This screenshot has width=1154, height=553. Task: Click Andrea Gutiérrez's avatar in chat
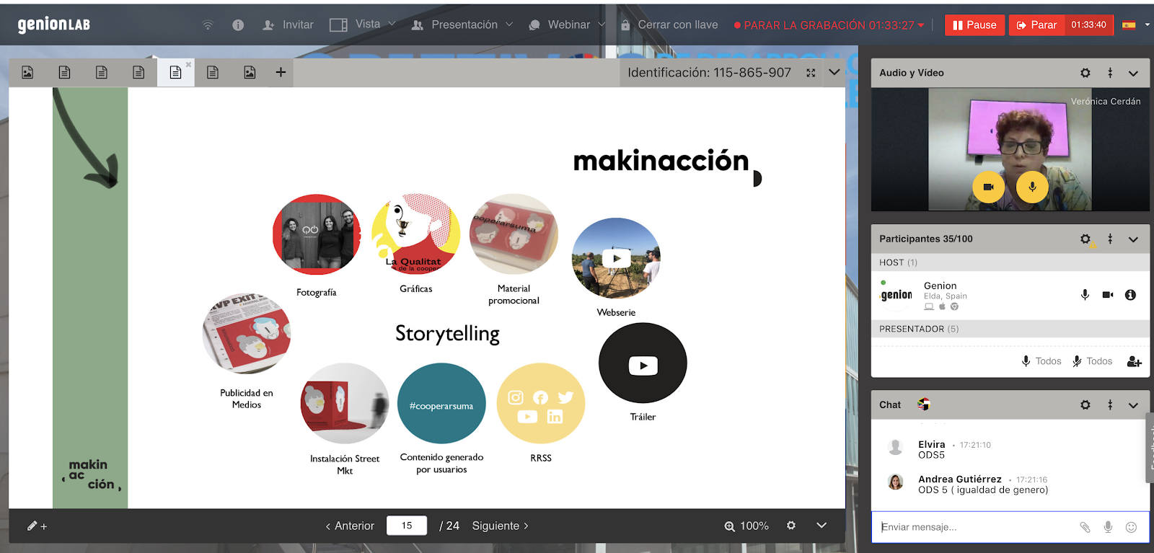pyautogui.click(x=896, y=482)
